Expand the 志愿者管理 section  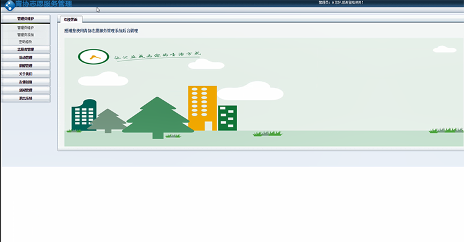(25, 50)
